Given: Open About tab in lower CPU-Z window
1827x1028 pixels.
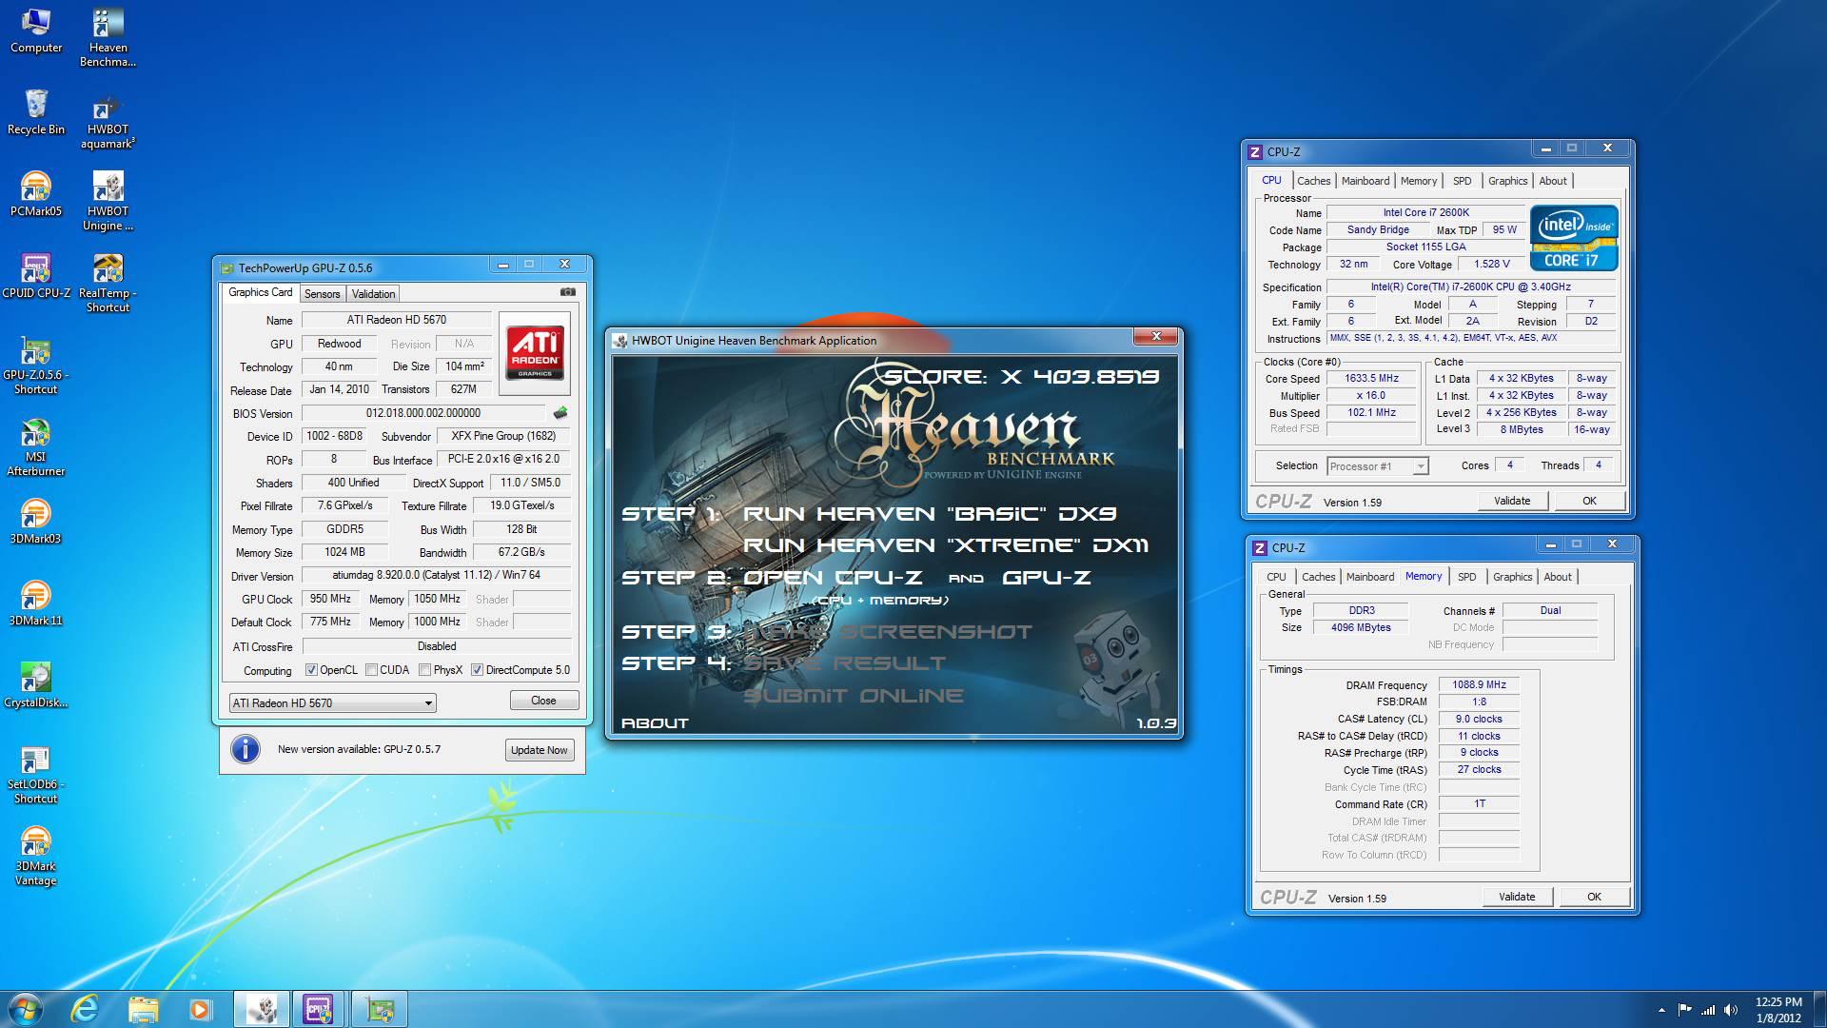Looking at the screenshot, I should tap(1557, 577).
